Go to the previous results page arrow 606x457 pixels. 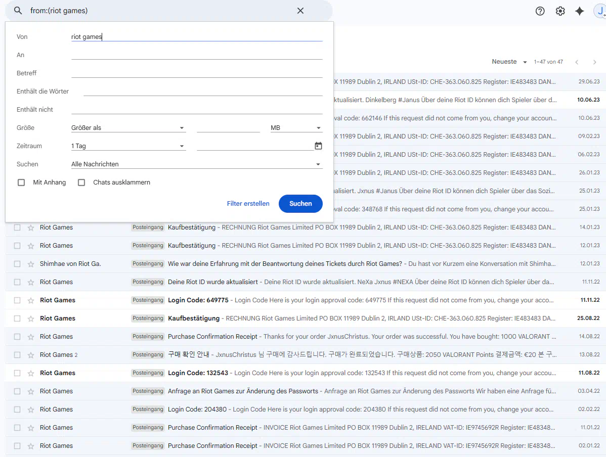[x=577, y=62]
